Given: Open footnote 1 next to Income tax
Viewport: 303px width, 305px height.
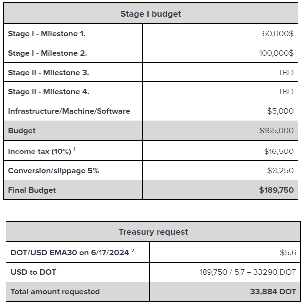Looking at the screenshot, I should tap(74, 149).
